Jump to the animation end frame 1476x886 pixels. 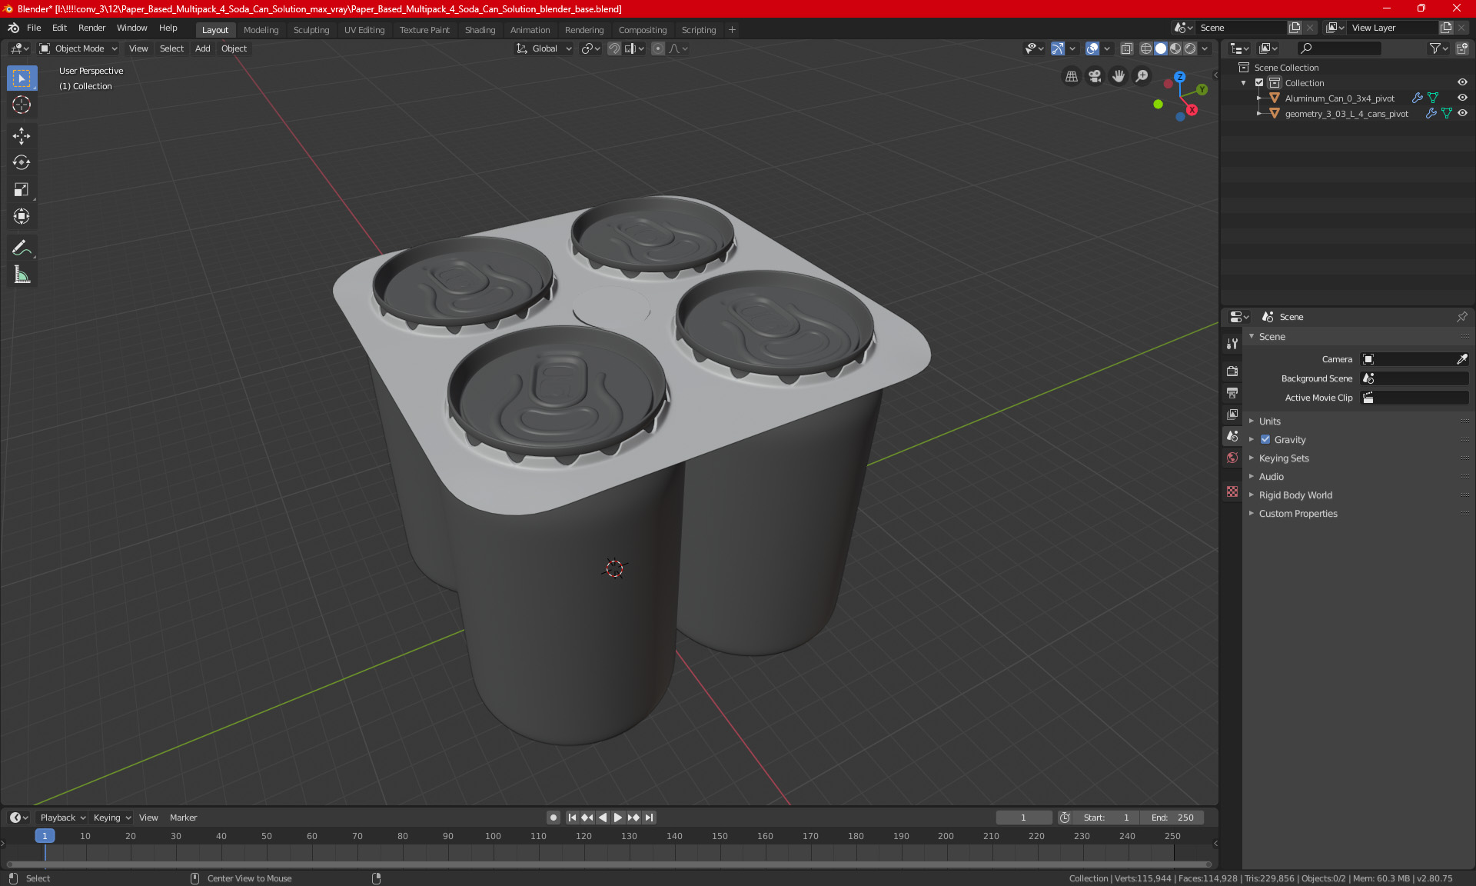(649, 818)
